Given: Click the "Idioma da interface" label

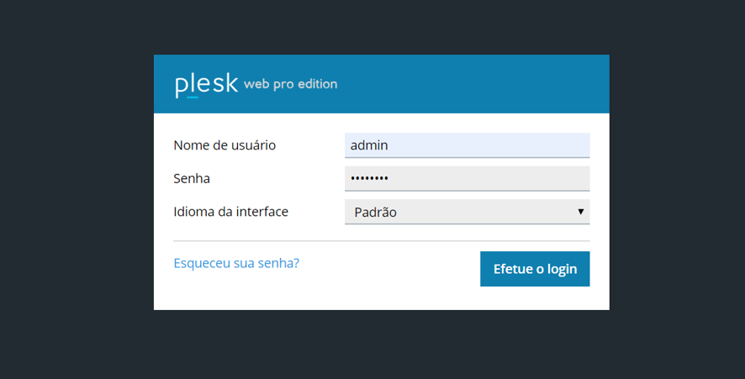Looking at the screenshot, I should pyautogui.click(x=230, y=212).
